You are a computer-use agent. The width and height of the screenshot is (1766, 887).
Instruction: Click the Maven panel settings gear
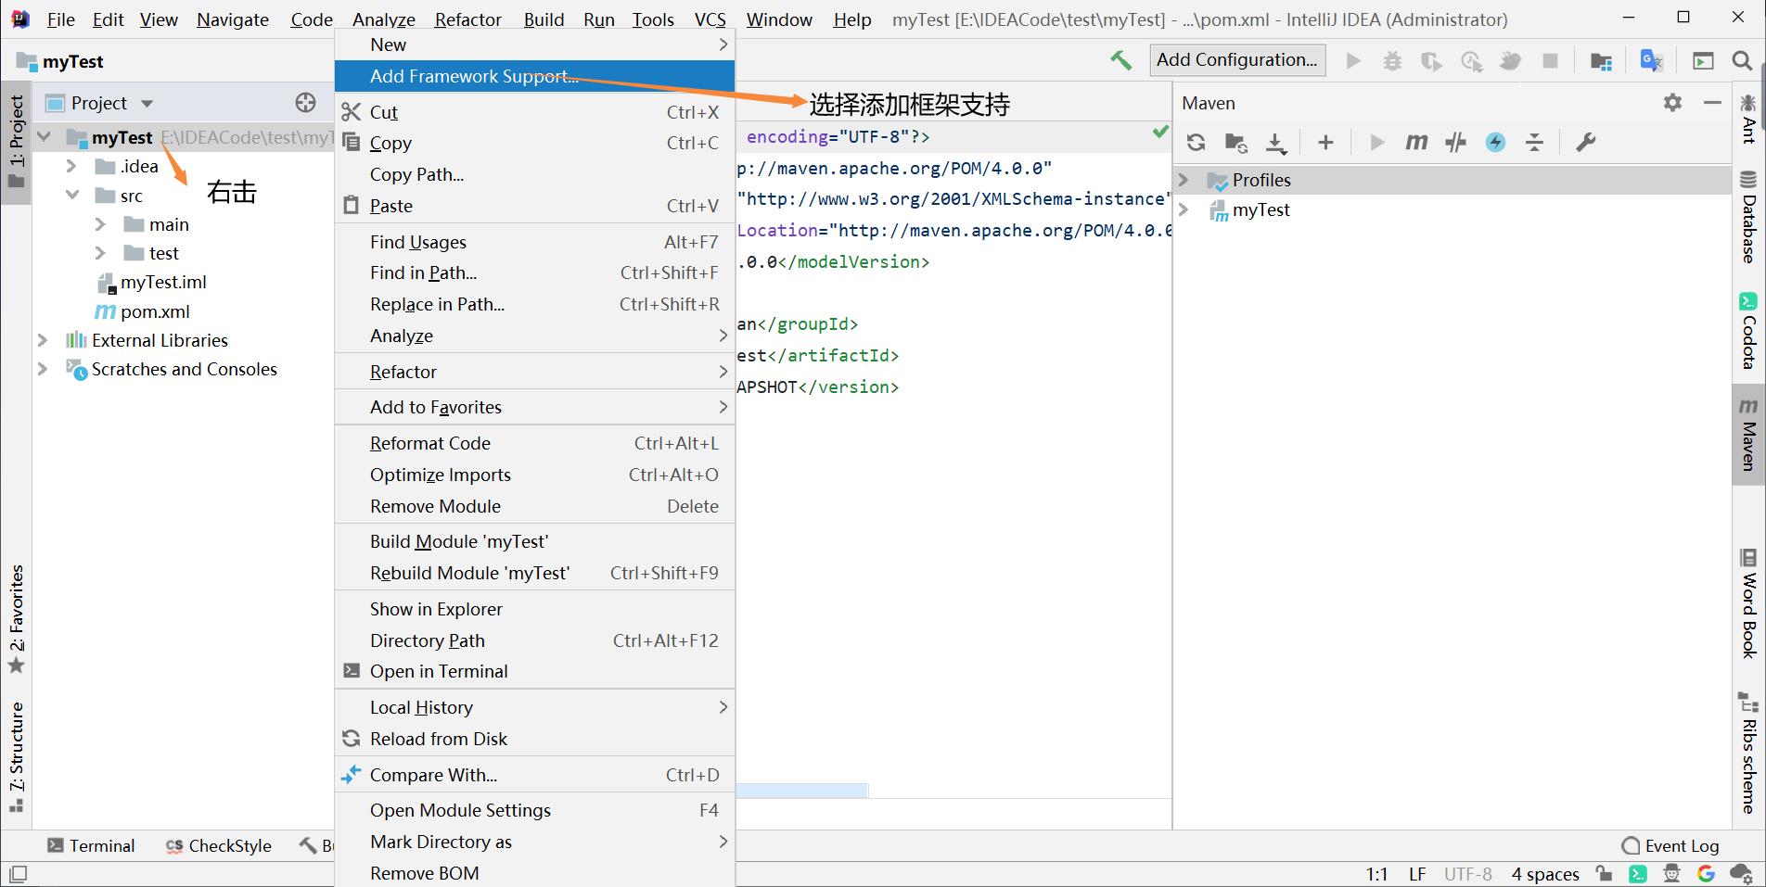coord(1672,103)
